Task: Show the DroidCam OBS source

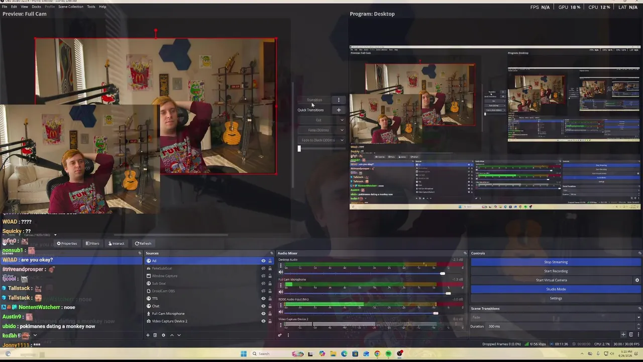Action: (263, 291)
